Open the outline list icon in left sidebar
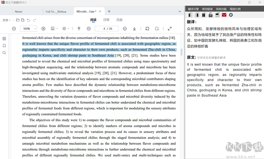The width and height of the screenshot is (264, 159). click(4, 39)
